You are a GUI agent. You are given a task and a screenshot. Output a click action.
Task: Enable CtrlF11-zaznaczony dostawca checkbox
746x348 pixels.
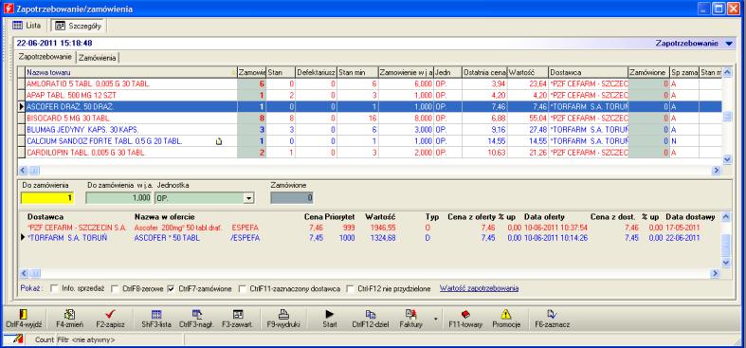tap(242, 288)
